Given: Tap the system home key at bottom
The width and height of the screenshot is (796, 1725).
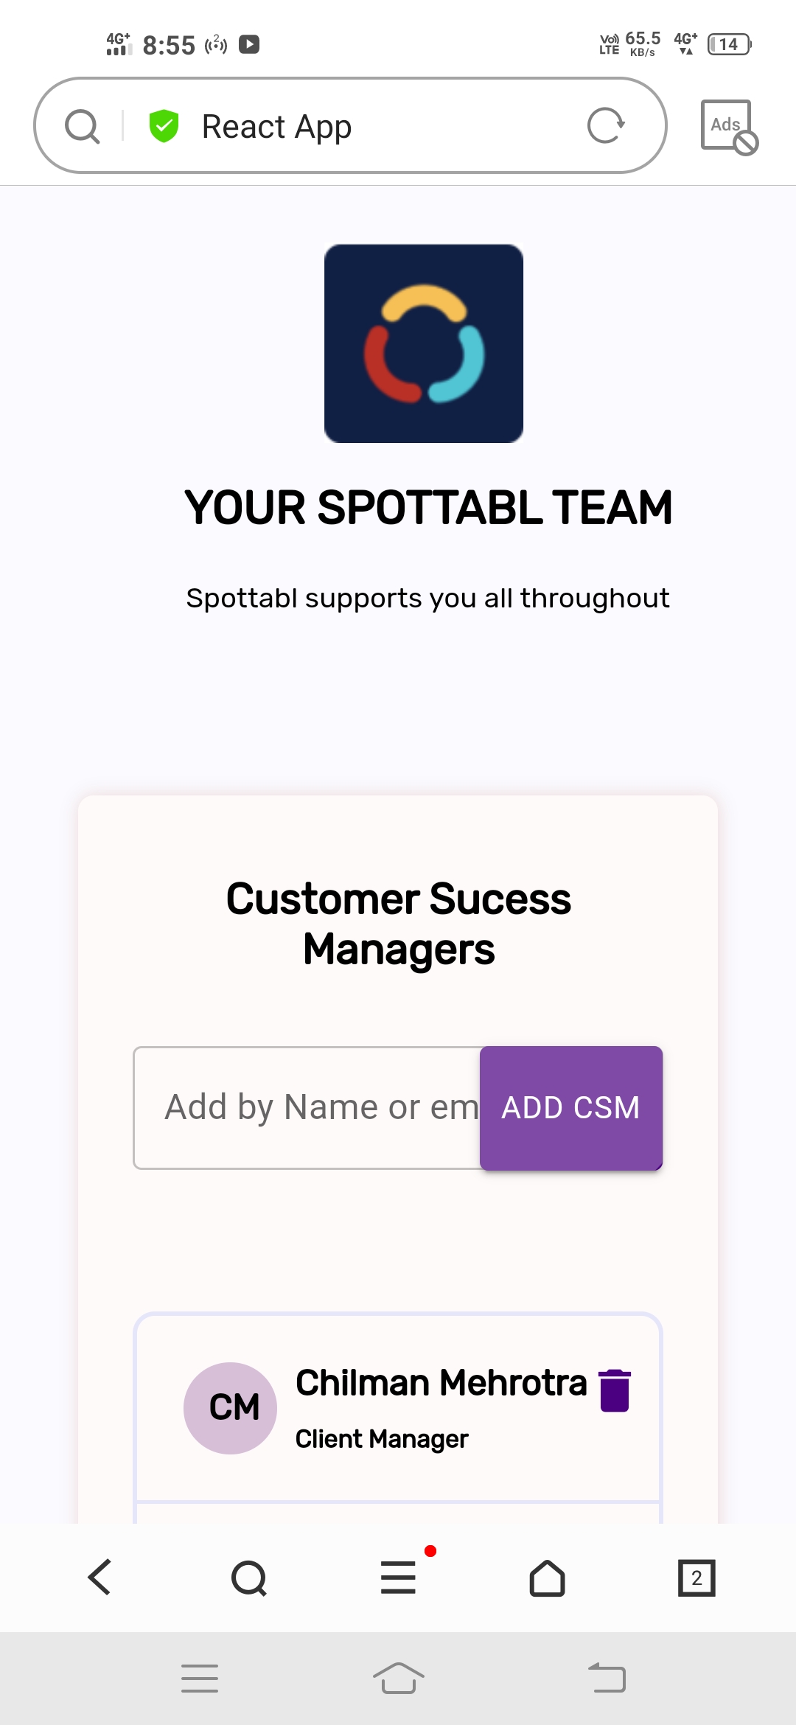Looking at the screenshot, I should (397, 1678).
